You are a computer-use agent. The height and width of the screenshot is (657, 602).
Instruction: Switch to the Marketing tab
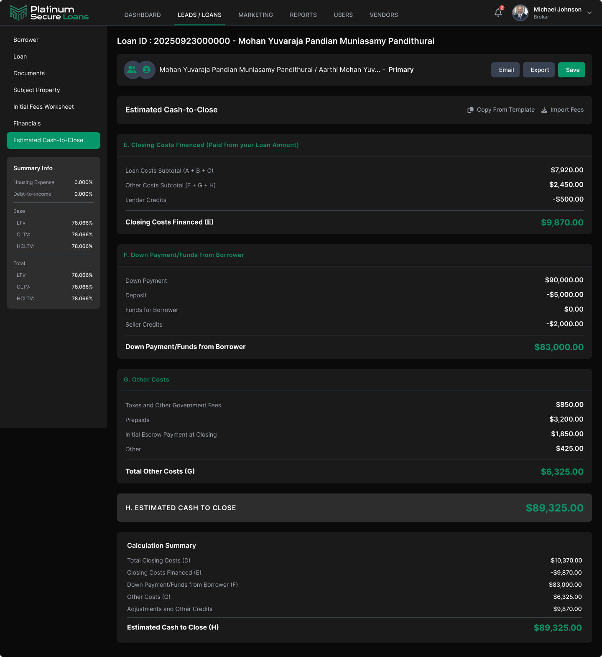point(255,15)
